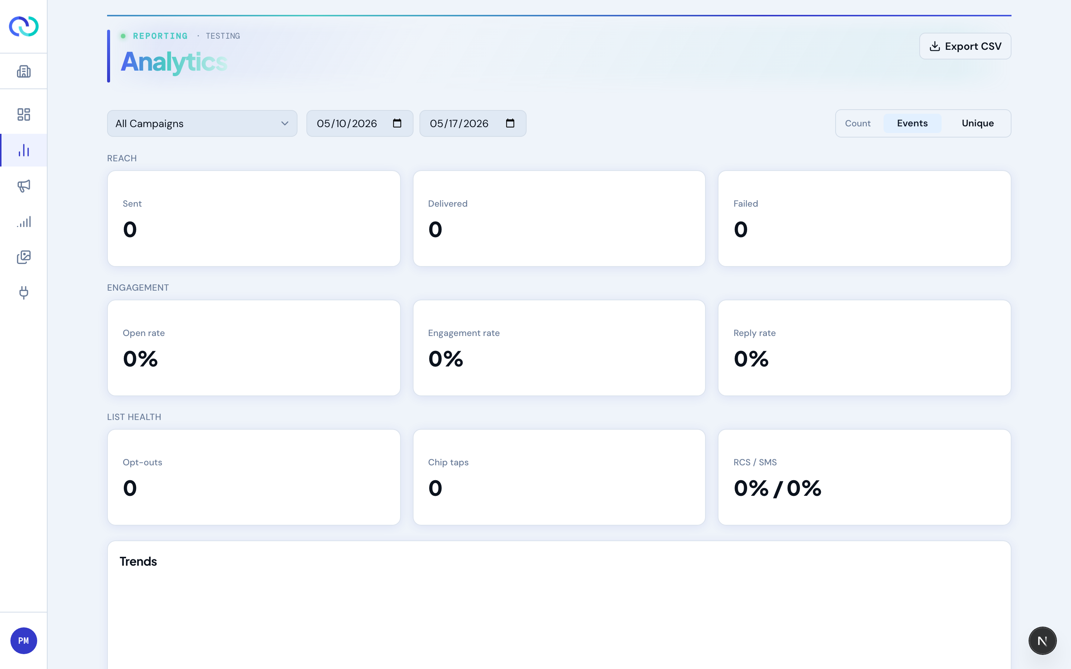Select the analytics bar chart sidebar icon

click(x=23, y=151)
